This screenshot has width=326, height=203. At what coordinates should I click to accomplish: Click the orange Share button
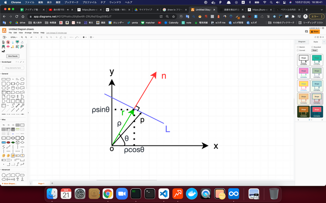point(315,32)
